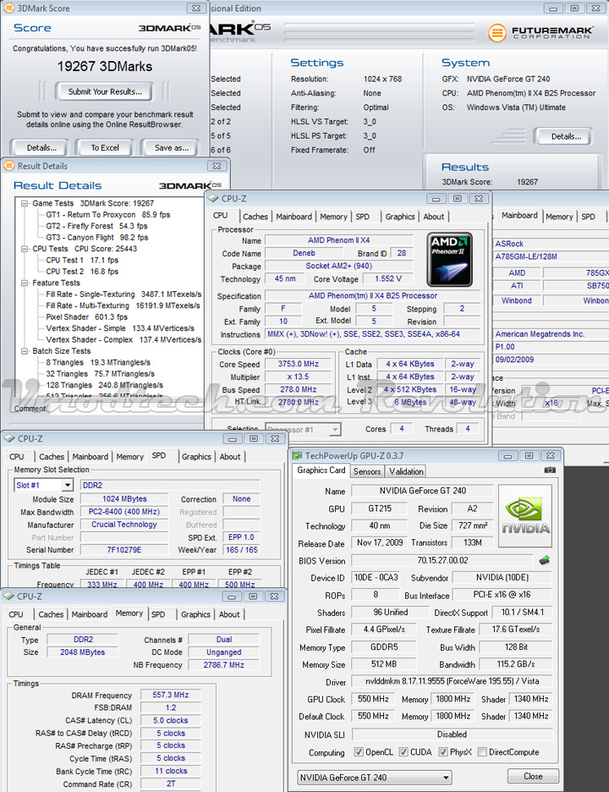Click the GPU-Z title bar app icon
The width and height of the screenshot is (609, 792).
click(297, 455)
